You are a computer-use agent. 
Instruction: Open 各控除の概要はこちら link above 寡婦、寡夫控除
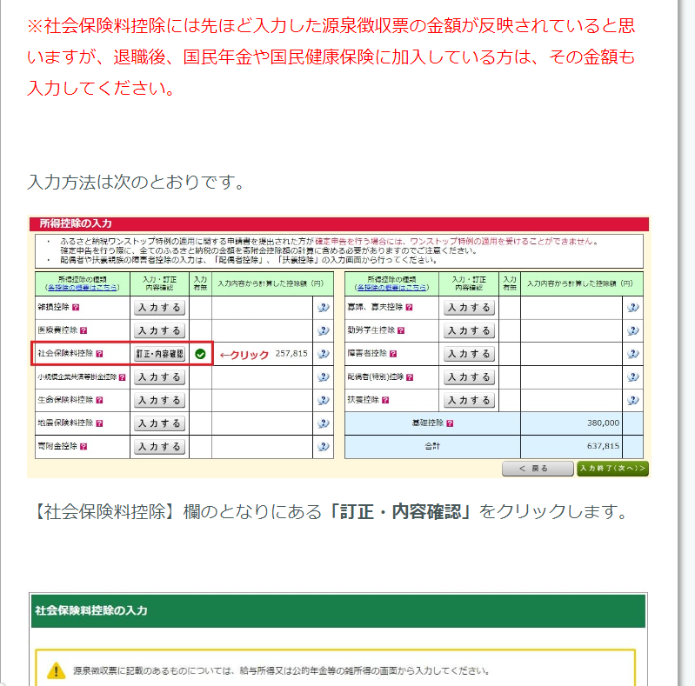[391, 288]
